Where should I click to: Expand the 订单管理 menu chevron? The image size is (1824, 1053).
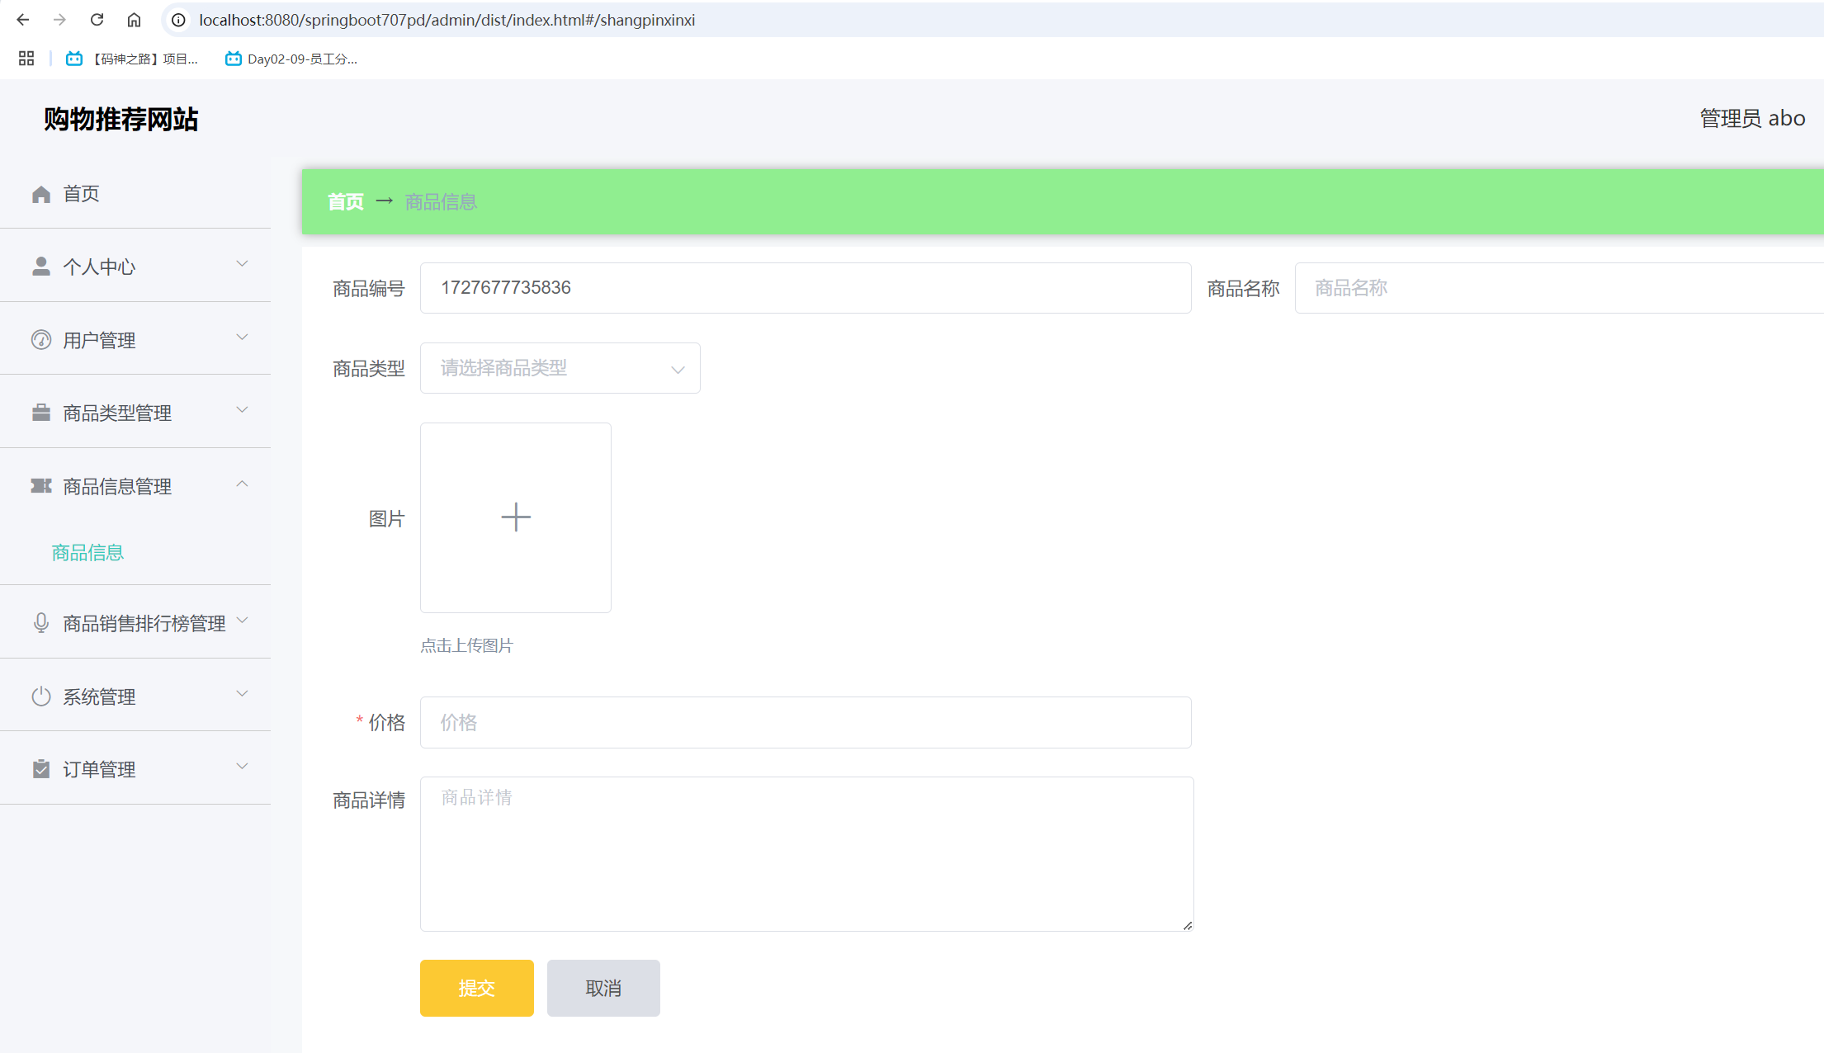242,767
